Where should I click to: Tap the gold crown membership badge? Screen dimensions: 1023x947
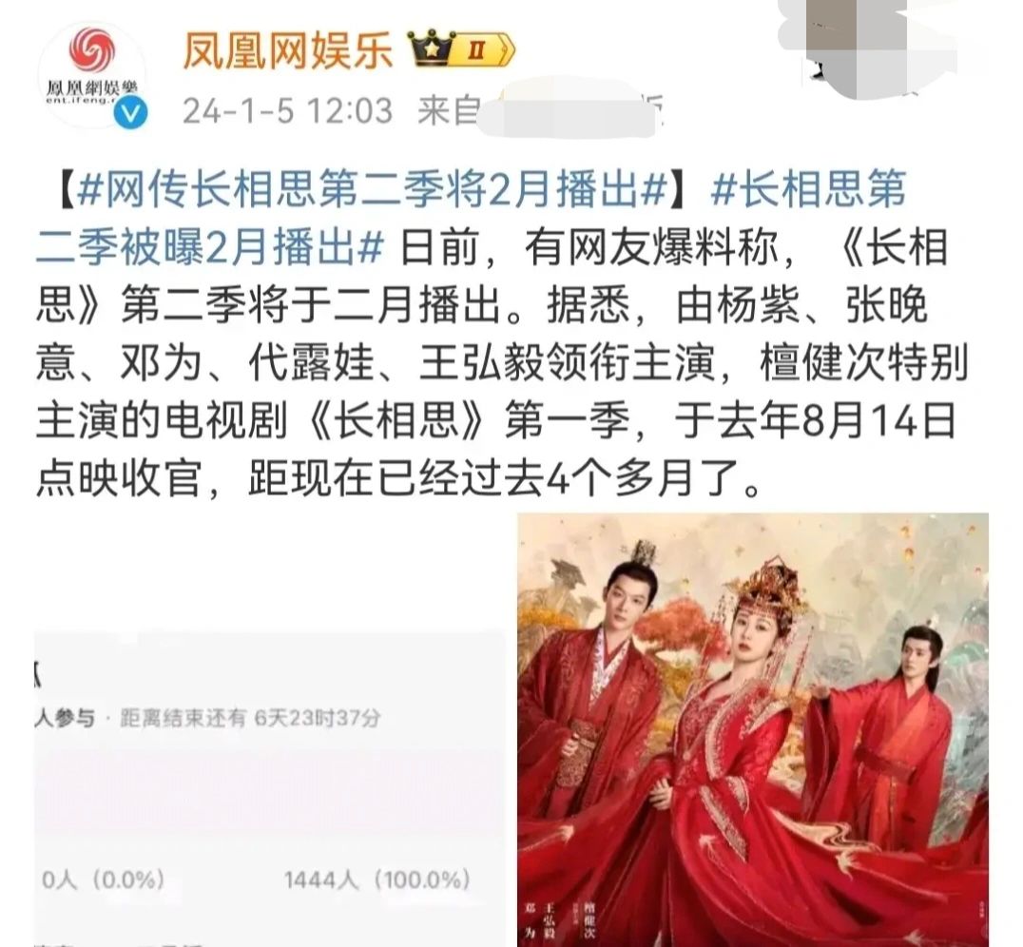coord(432,49)
